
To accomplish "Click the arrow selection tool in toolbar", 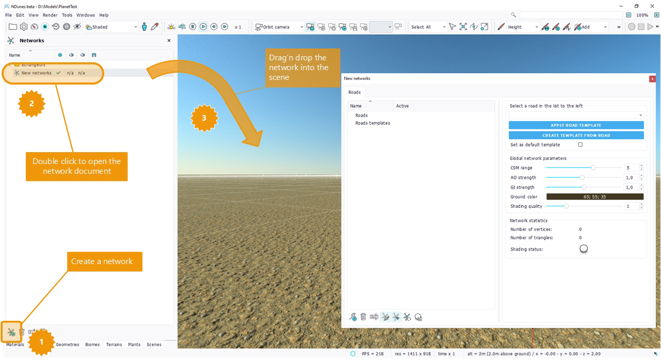I will point(452,27).
